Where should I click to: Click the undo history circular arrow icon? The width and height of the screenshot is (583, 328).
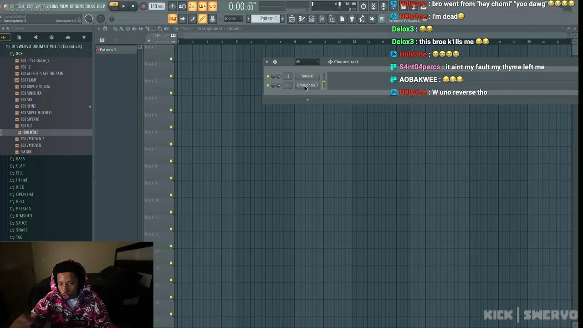click(x=363, y=6)
